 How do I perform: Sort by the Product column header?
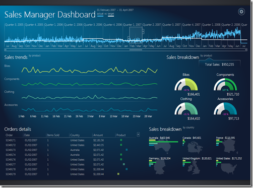coord(121,135)
